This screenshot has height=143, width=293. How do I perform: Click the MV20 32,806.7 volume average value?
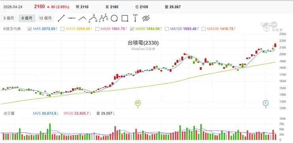[x=77, y=113]
